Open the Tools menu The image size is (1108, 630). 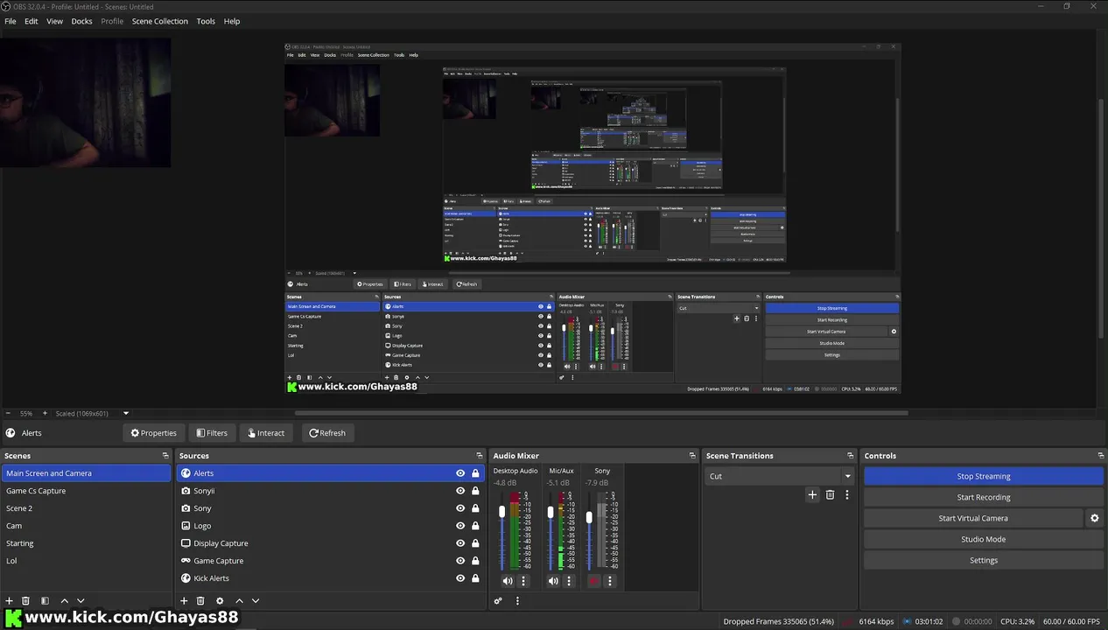click(206, 21)
